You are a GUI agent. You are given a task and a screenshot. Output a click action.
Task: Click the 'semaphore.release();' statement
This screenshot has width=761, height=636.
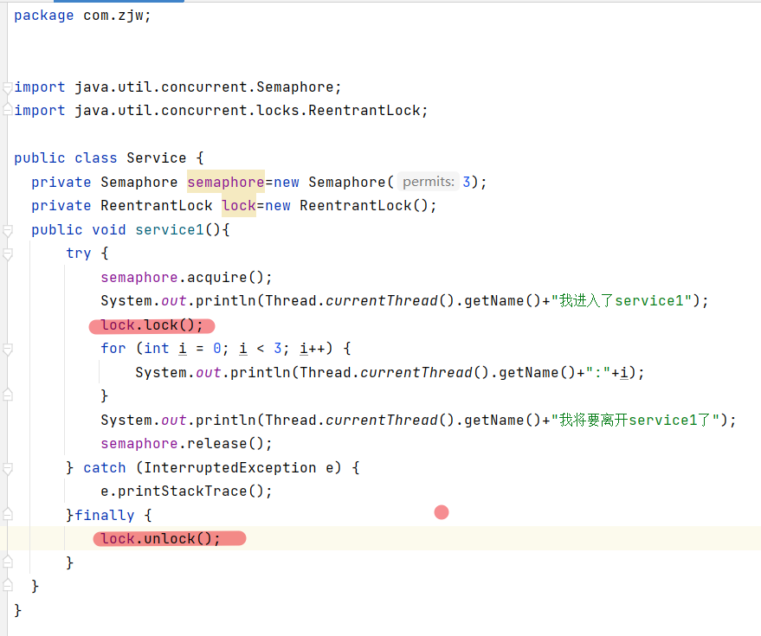(x=186, y=444)
